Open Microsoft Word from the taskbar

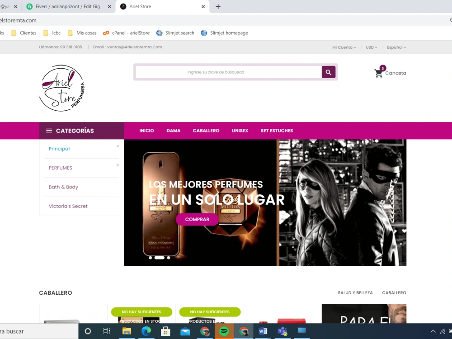click(263, 331)
